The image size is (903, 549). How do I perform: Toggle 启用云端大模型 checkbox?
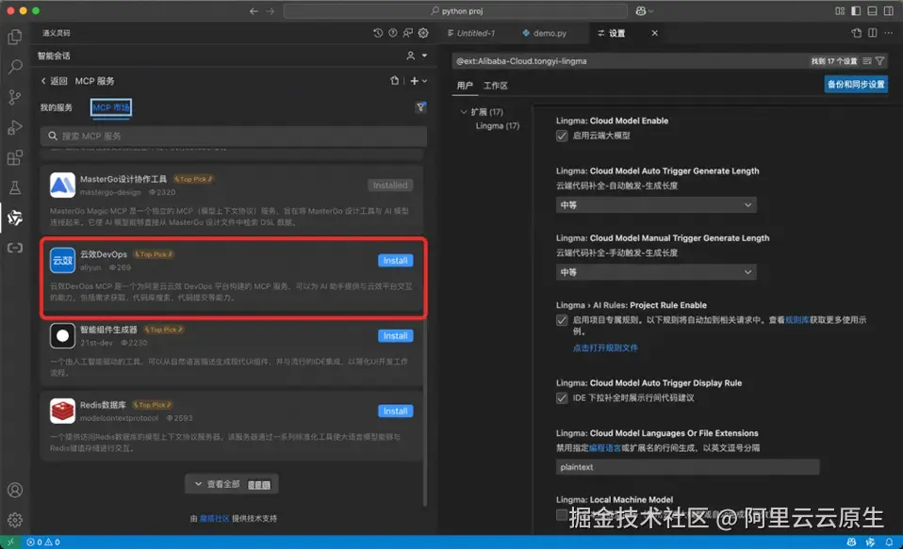(x=562, y=136)
